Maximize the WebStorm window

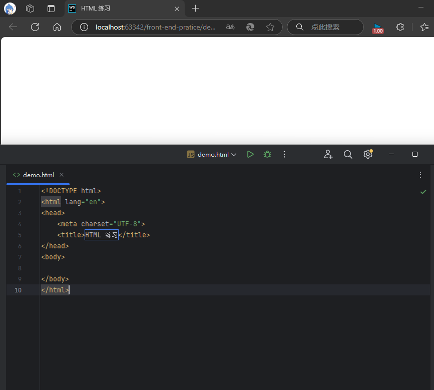tap(415, 154)
